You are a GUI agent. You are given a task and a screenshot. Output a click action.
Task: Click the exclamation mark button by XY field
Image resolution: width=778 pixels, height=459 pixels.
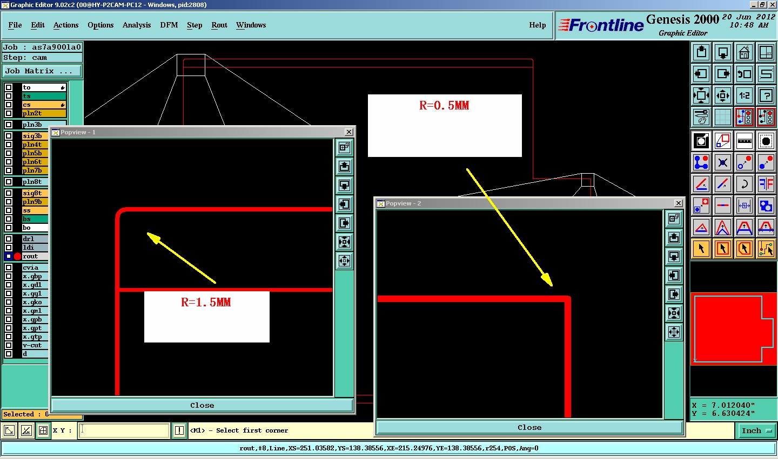tap(179, 430)
